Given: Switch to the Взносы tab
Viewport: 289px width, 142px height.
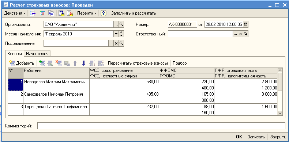Looking at the screenshot, I should tap(15, 54).
